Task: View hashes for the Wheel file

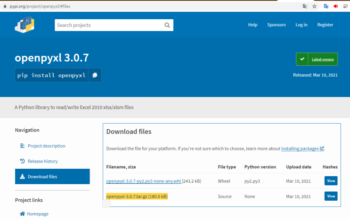Action: pyautogui.click(x=331, y=180)
